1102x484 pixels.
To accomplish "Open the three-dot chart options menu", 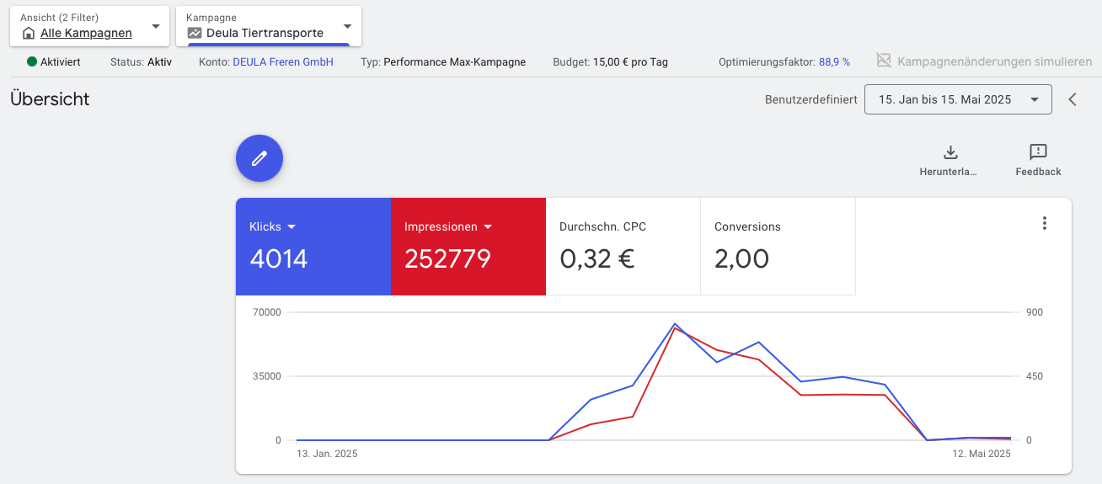I will (1045, 223).
